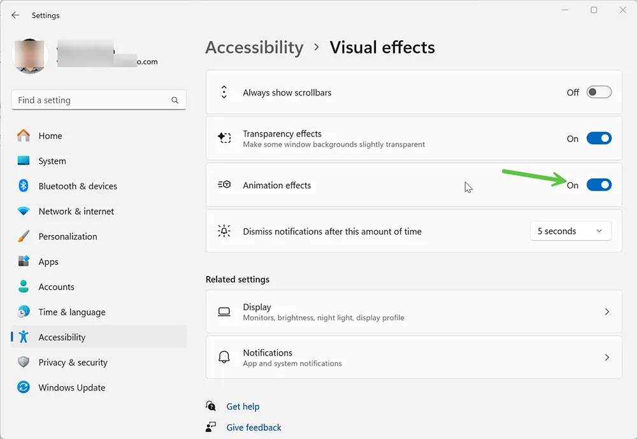The image size is (637, 439).
Task: Click the Personalization paintbrush icon
Action: pyautogui.click(x=23, y=236)
